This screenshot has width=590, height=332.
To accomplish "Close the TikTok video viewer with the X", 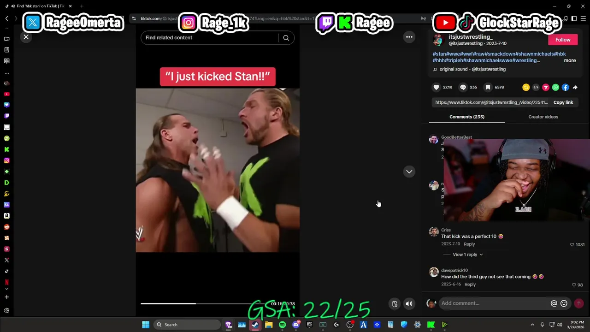I will tap(26, 37).
